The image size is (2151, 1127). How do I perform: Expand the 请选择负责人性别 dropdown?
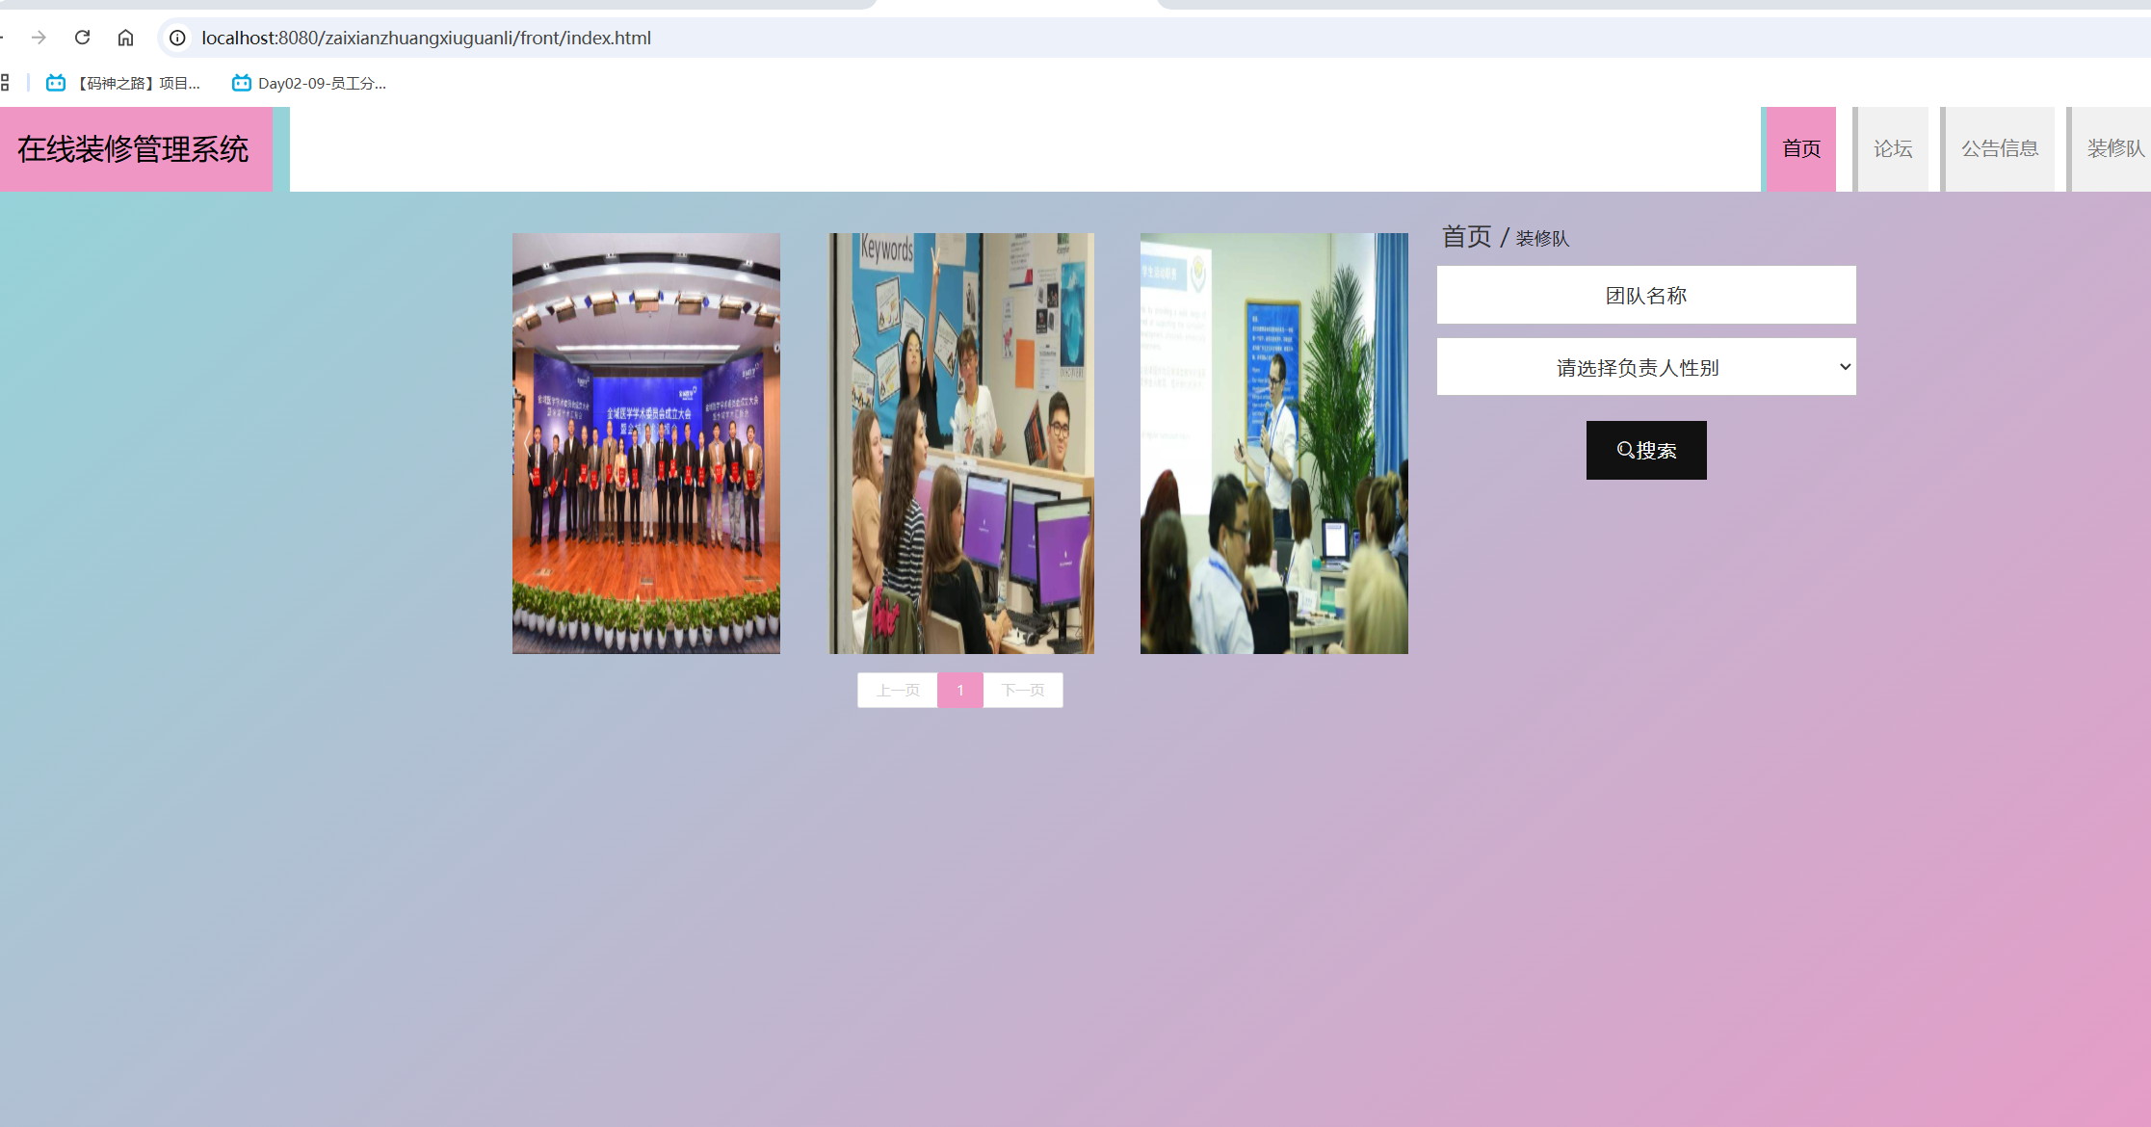tap(1645, 367)
